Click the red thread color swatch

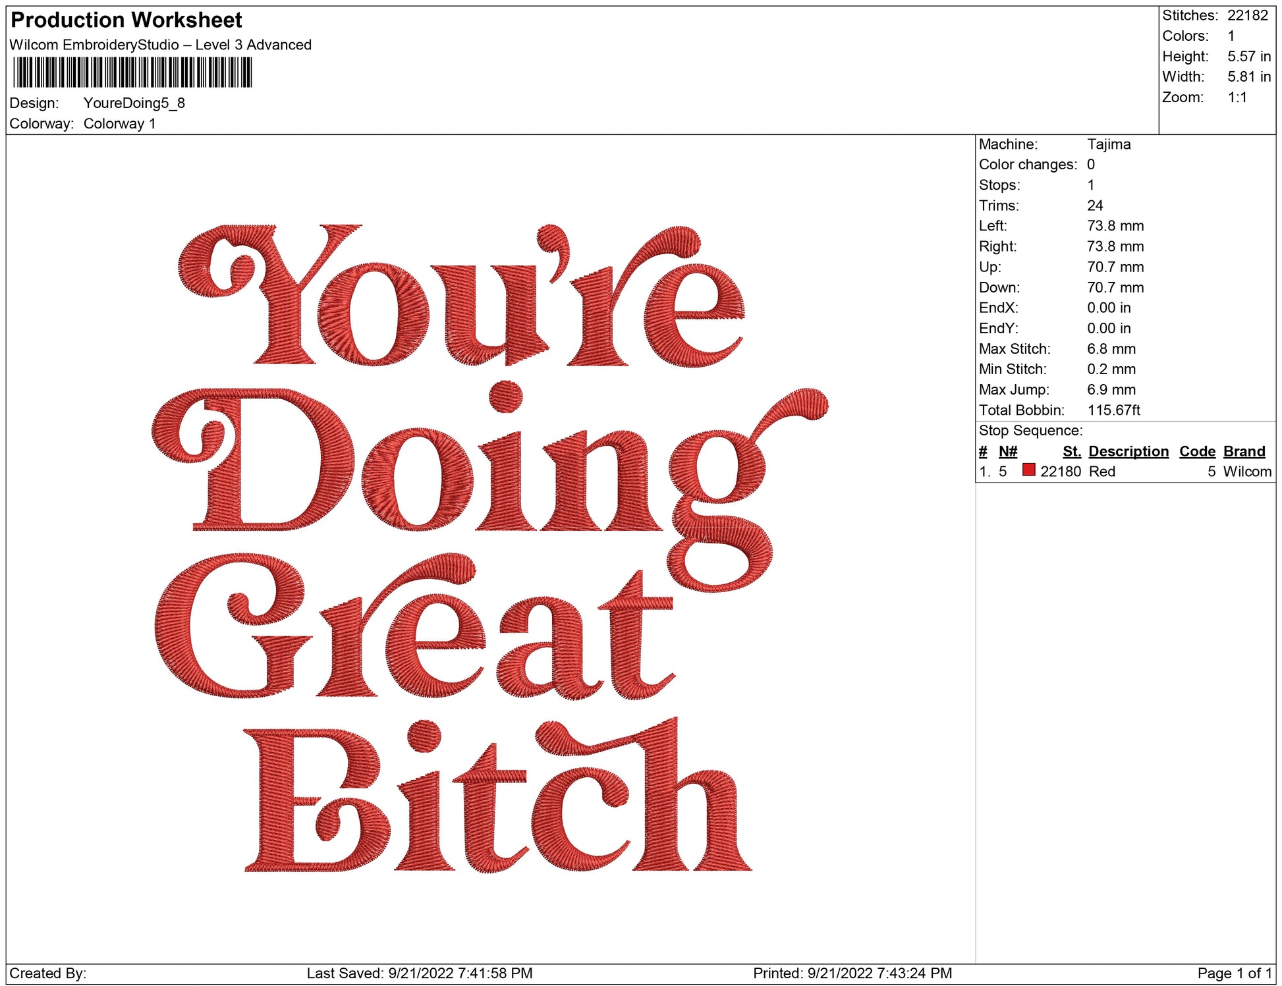tap(1028, 470)
